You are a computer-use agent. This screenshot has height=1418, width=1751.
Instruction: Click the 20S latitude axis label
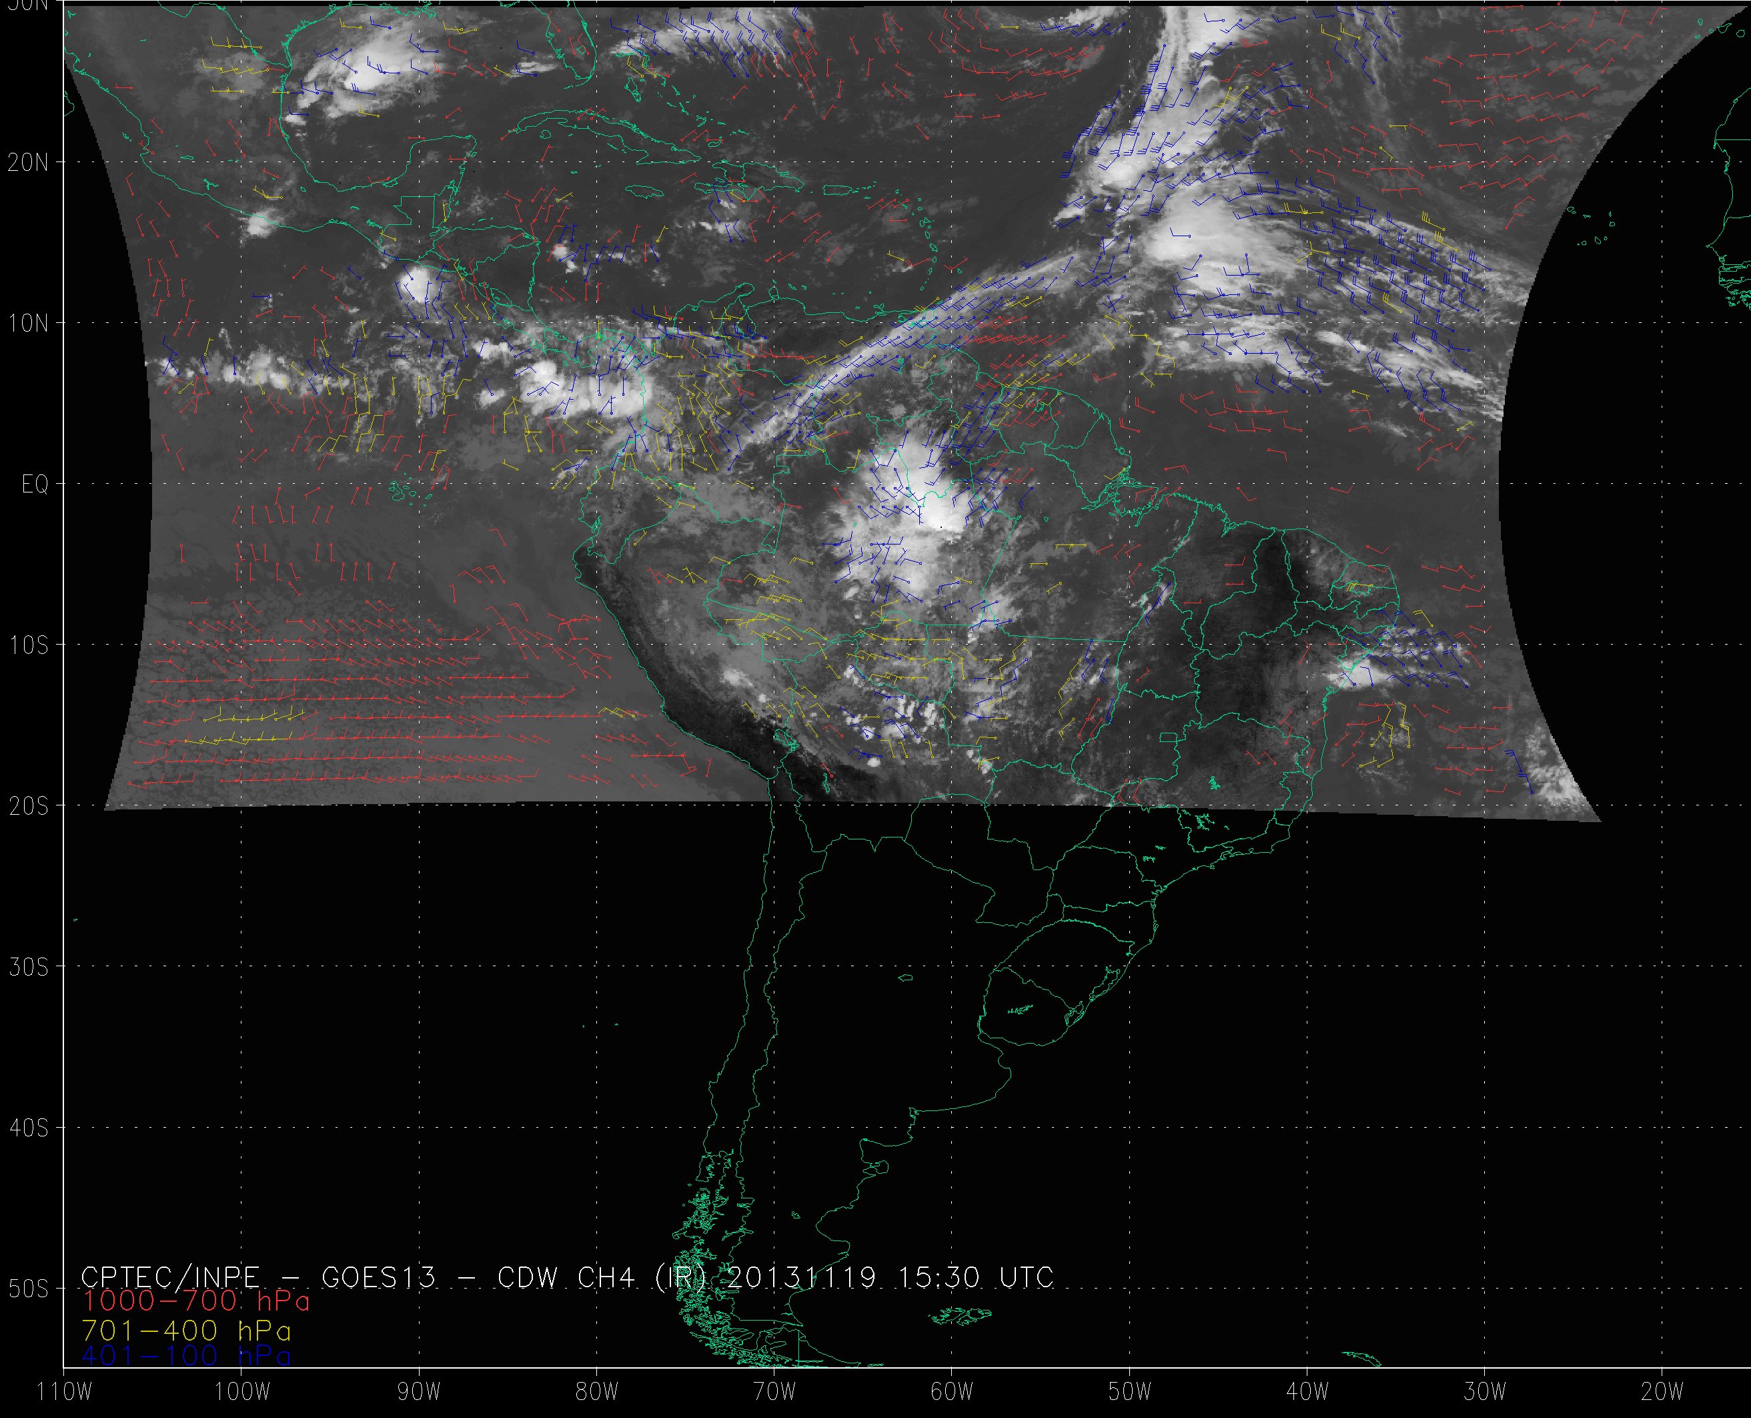(28, 806)
